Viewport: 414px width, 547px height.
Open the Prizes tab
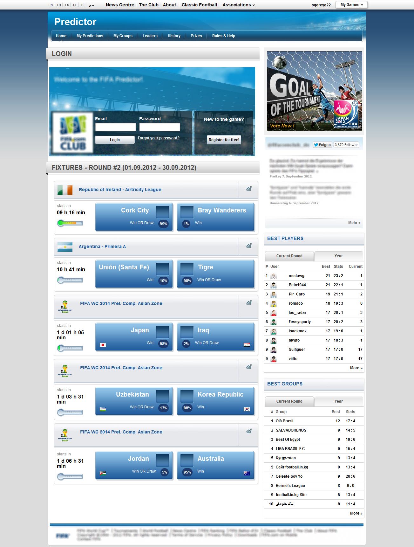(x=196, y=36)
